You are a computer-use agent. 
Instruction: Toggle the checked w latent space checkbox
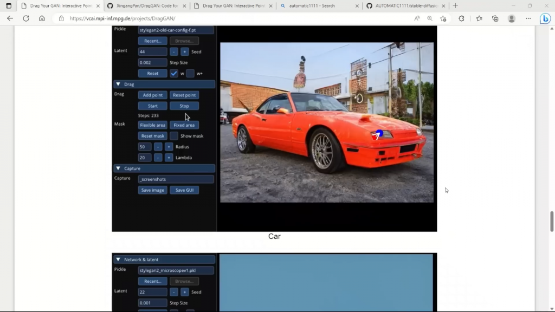(x=174, y=73)
